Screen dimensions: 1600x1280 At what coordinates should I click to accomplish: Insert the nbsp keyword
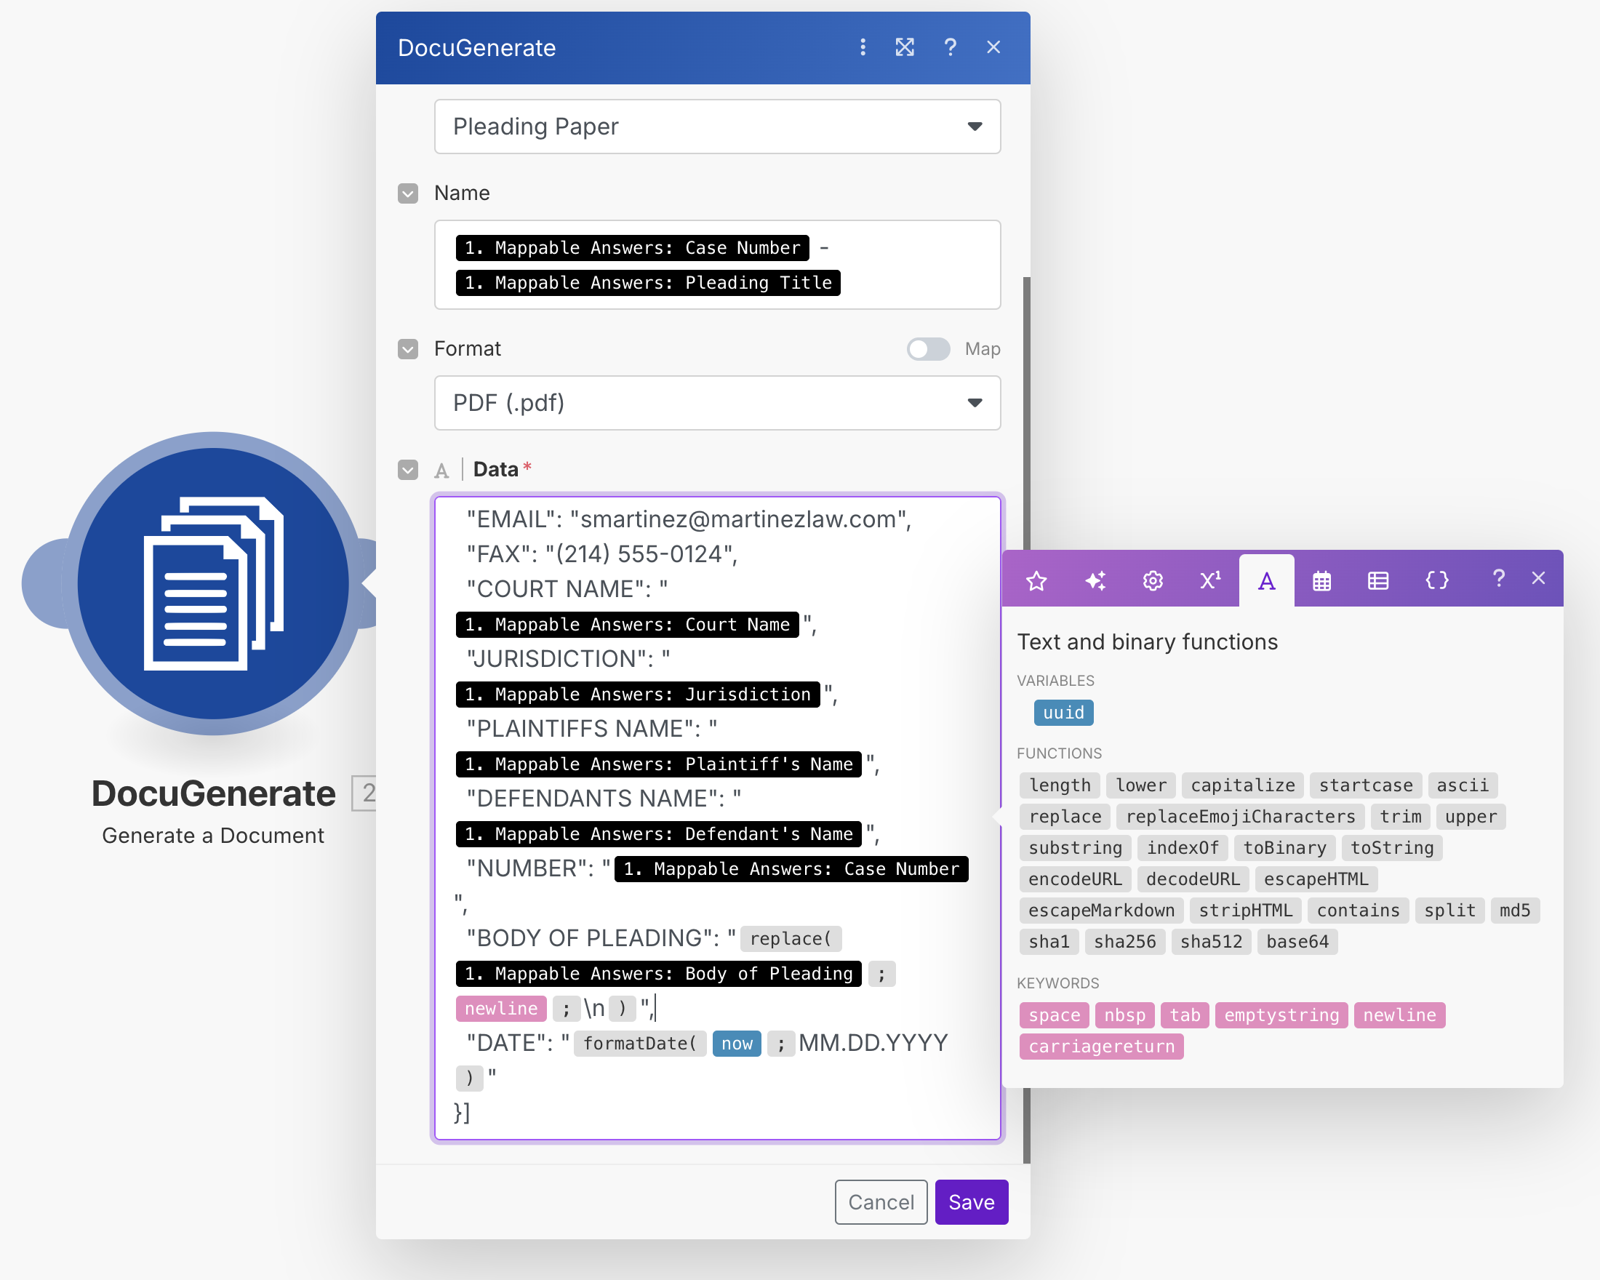pos(1124,1015)
